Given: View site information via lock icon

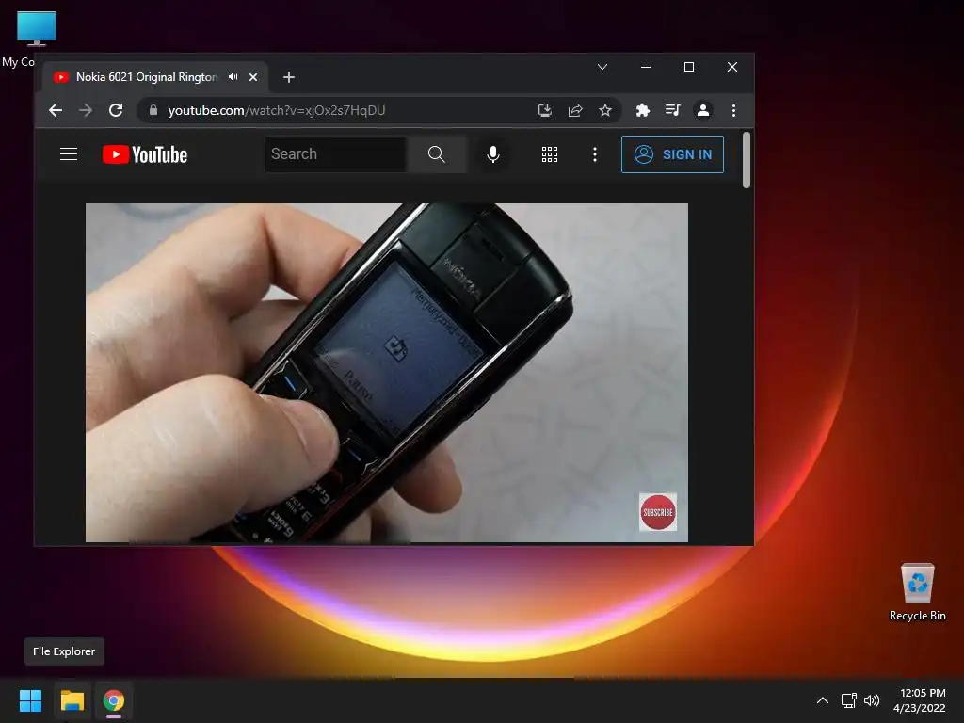Looking at the screenshot, I should 153,110.
